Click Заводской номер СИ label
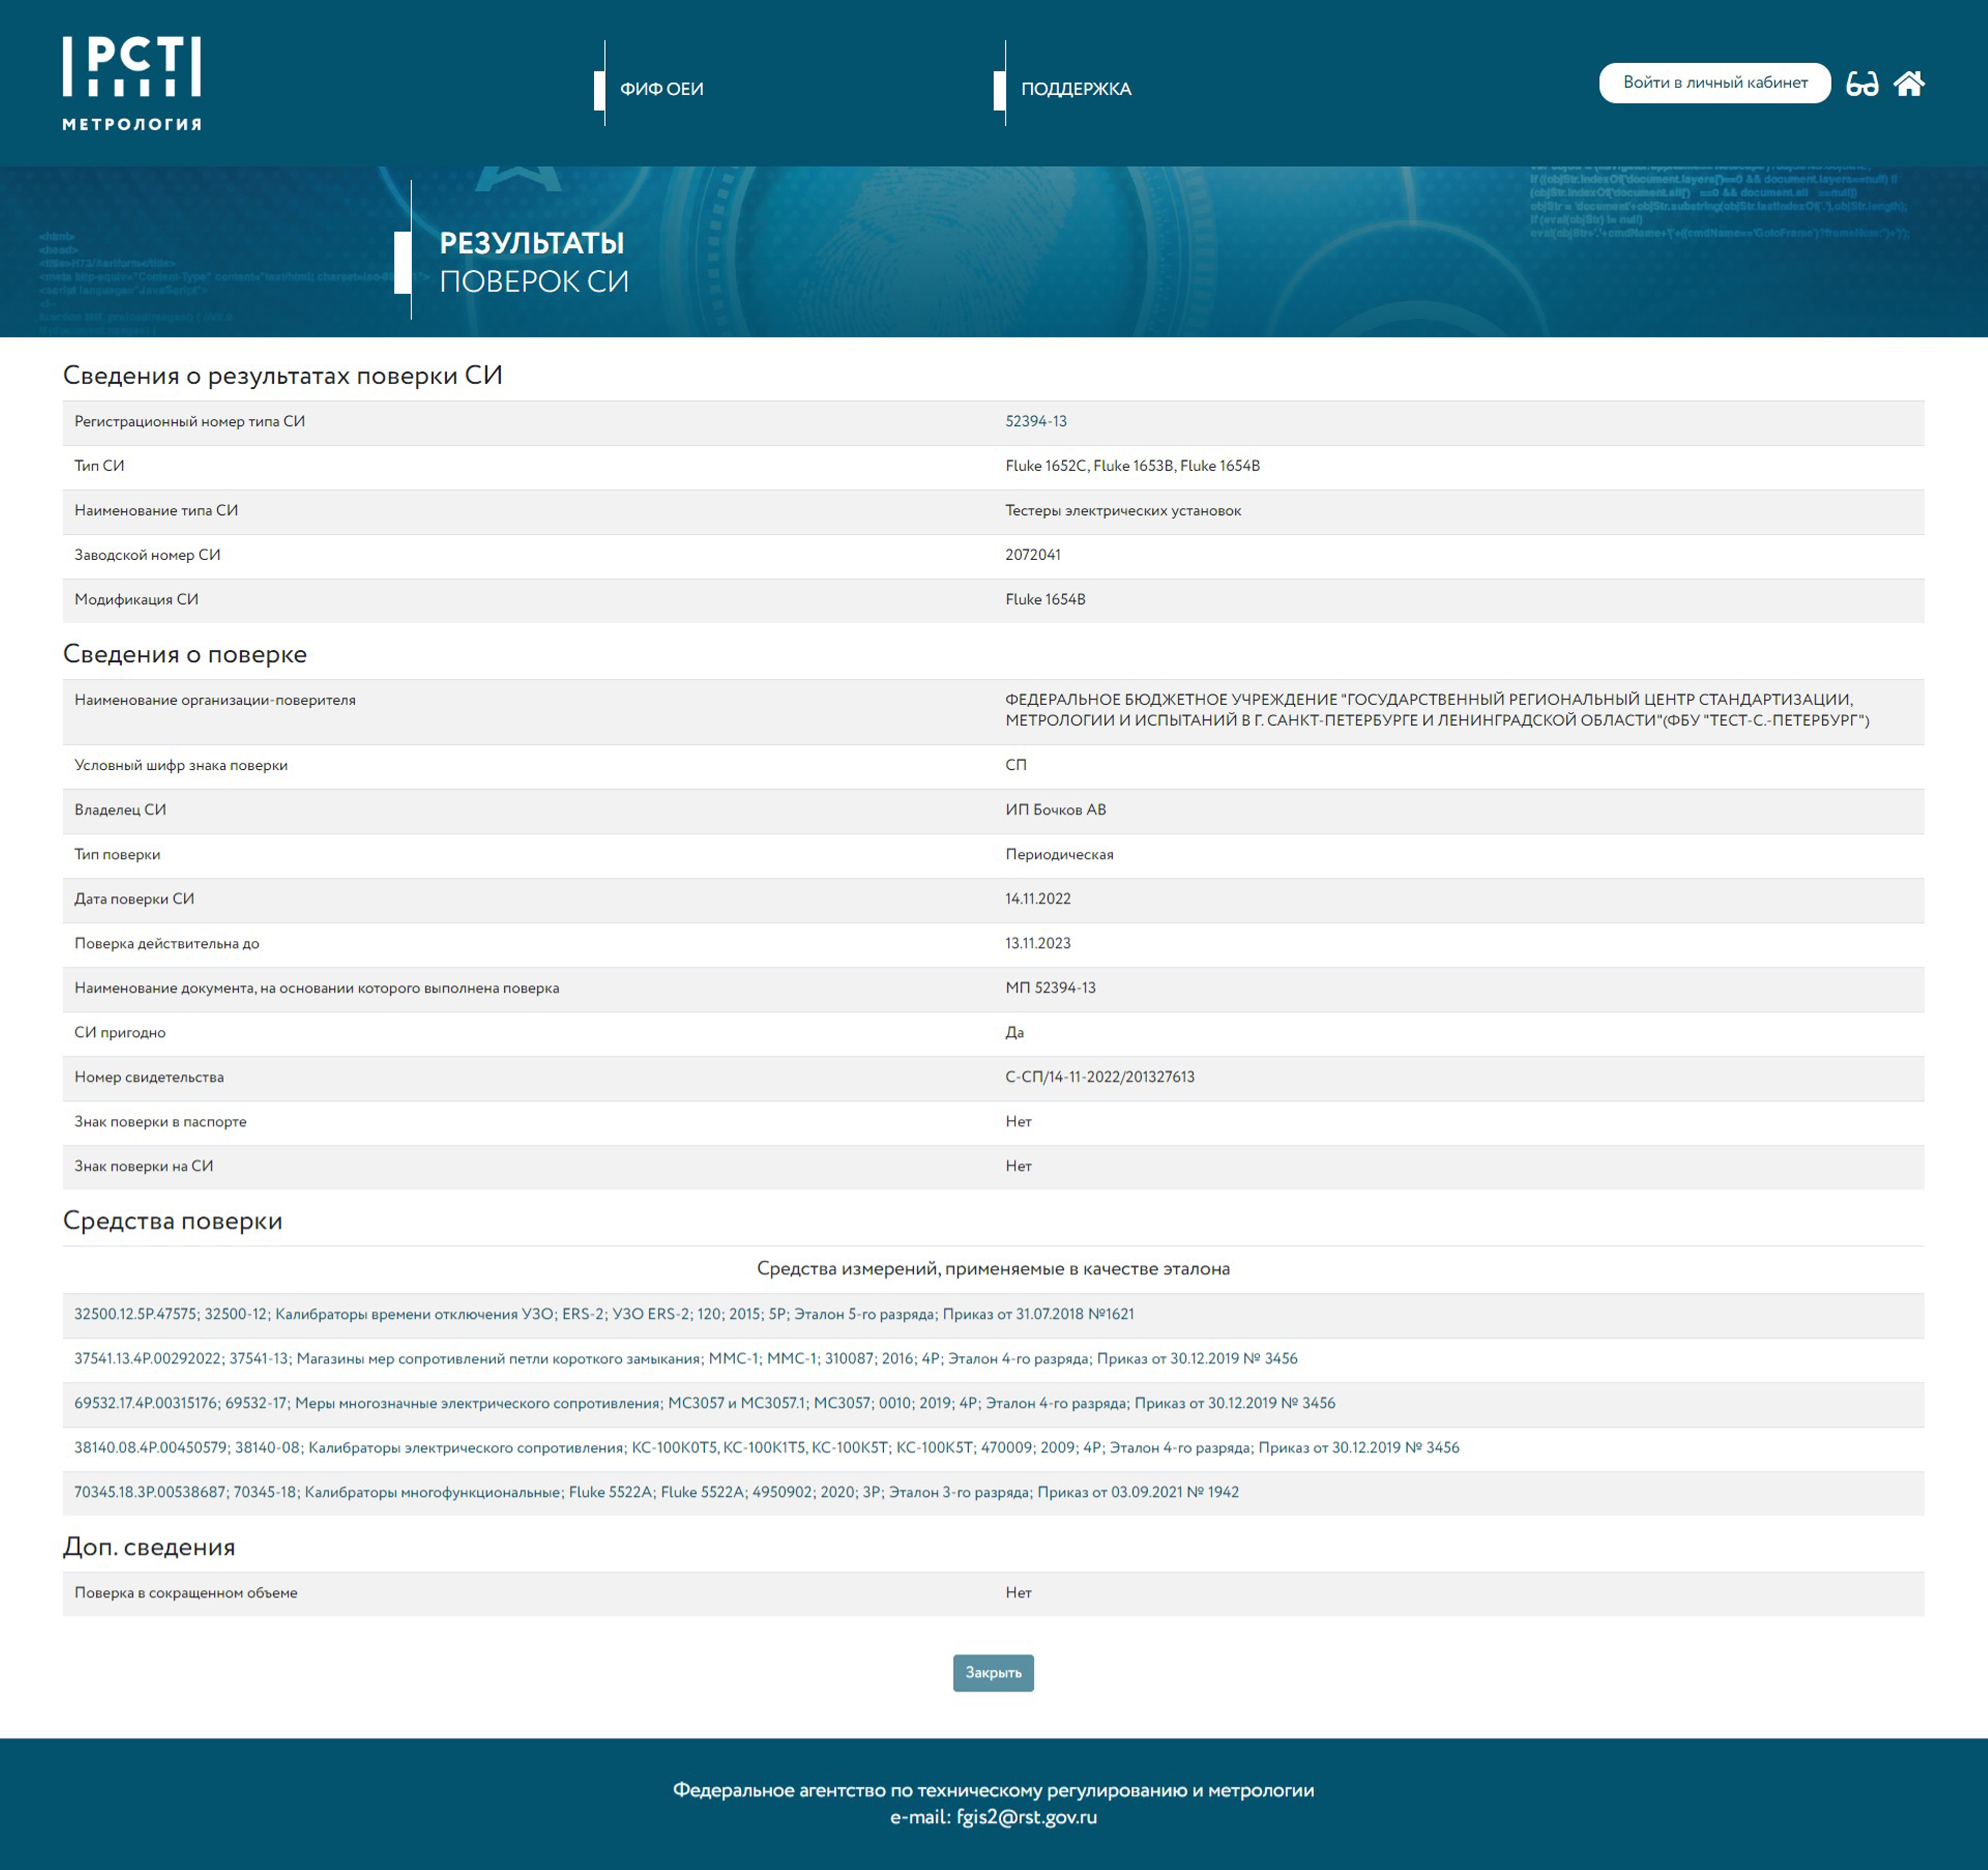This screenshot has width=1988, height=1870. pos(147,555)
